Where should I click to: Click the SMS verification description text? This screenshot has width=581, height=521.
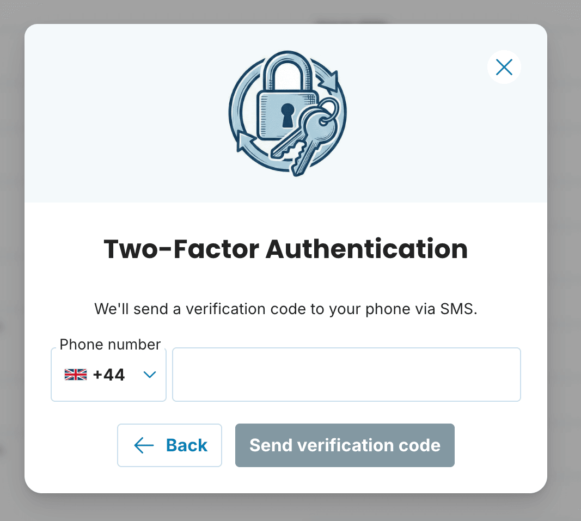[x=285, y=309]
